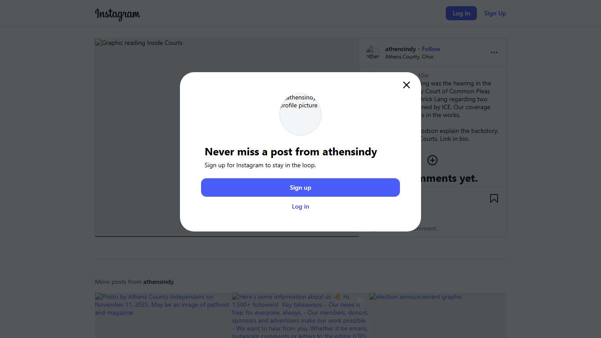Viewport: 601px width, 338px height.
Task: Open the post's more options menu
Action: [494, 52]
